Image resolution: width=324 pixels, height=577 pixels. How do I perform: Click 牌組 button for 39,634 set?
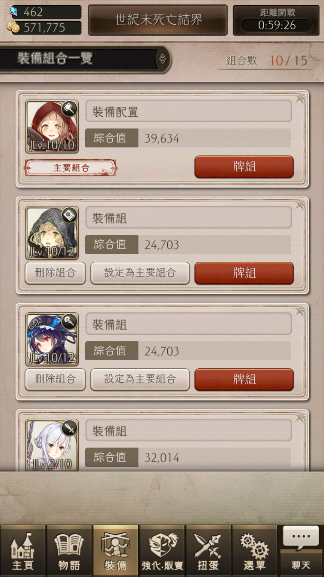click(244, 166)
